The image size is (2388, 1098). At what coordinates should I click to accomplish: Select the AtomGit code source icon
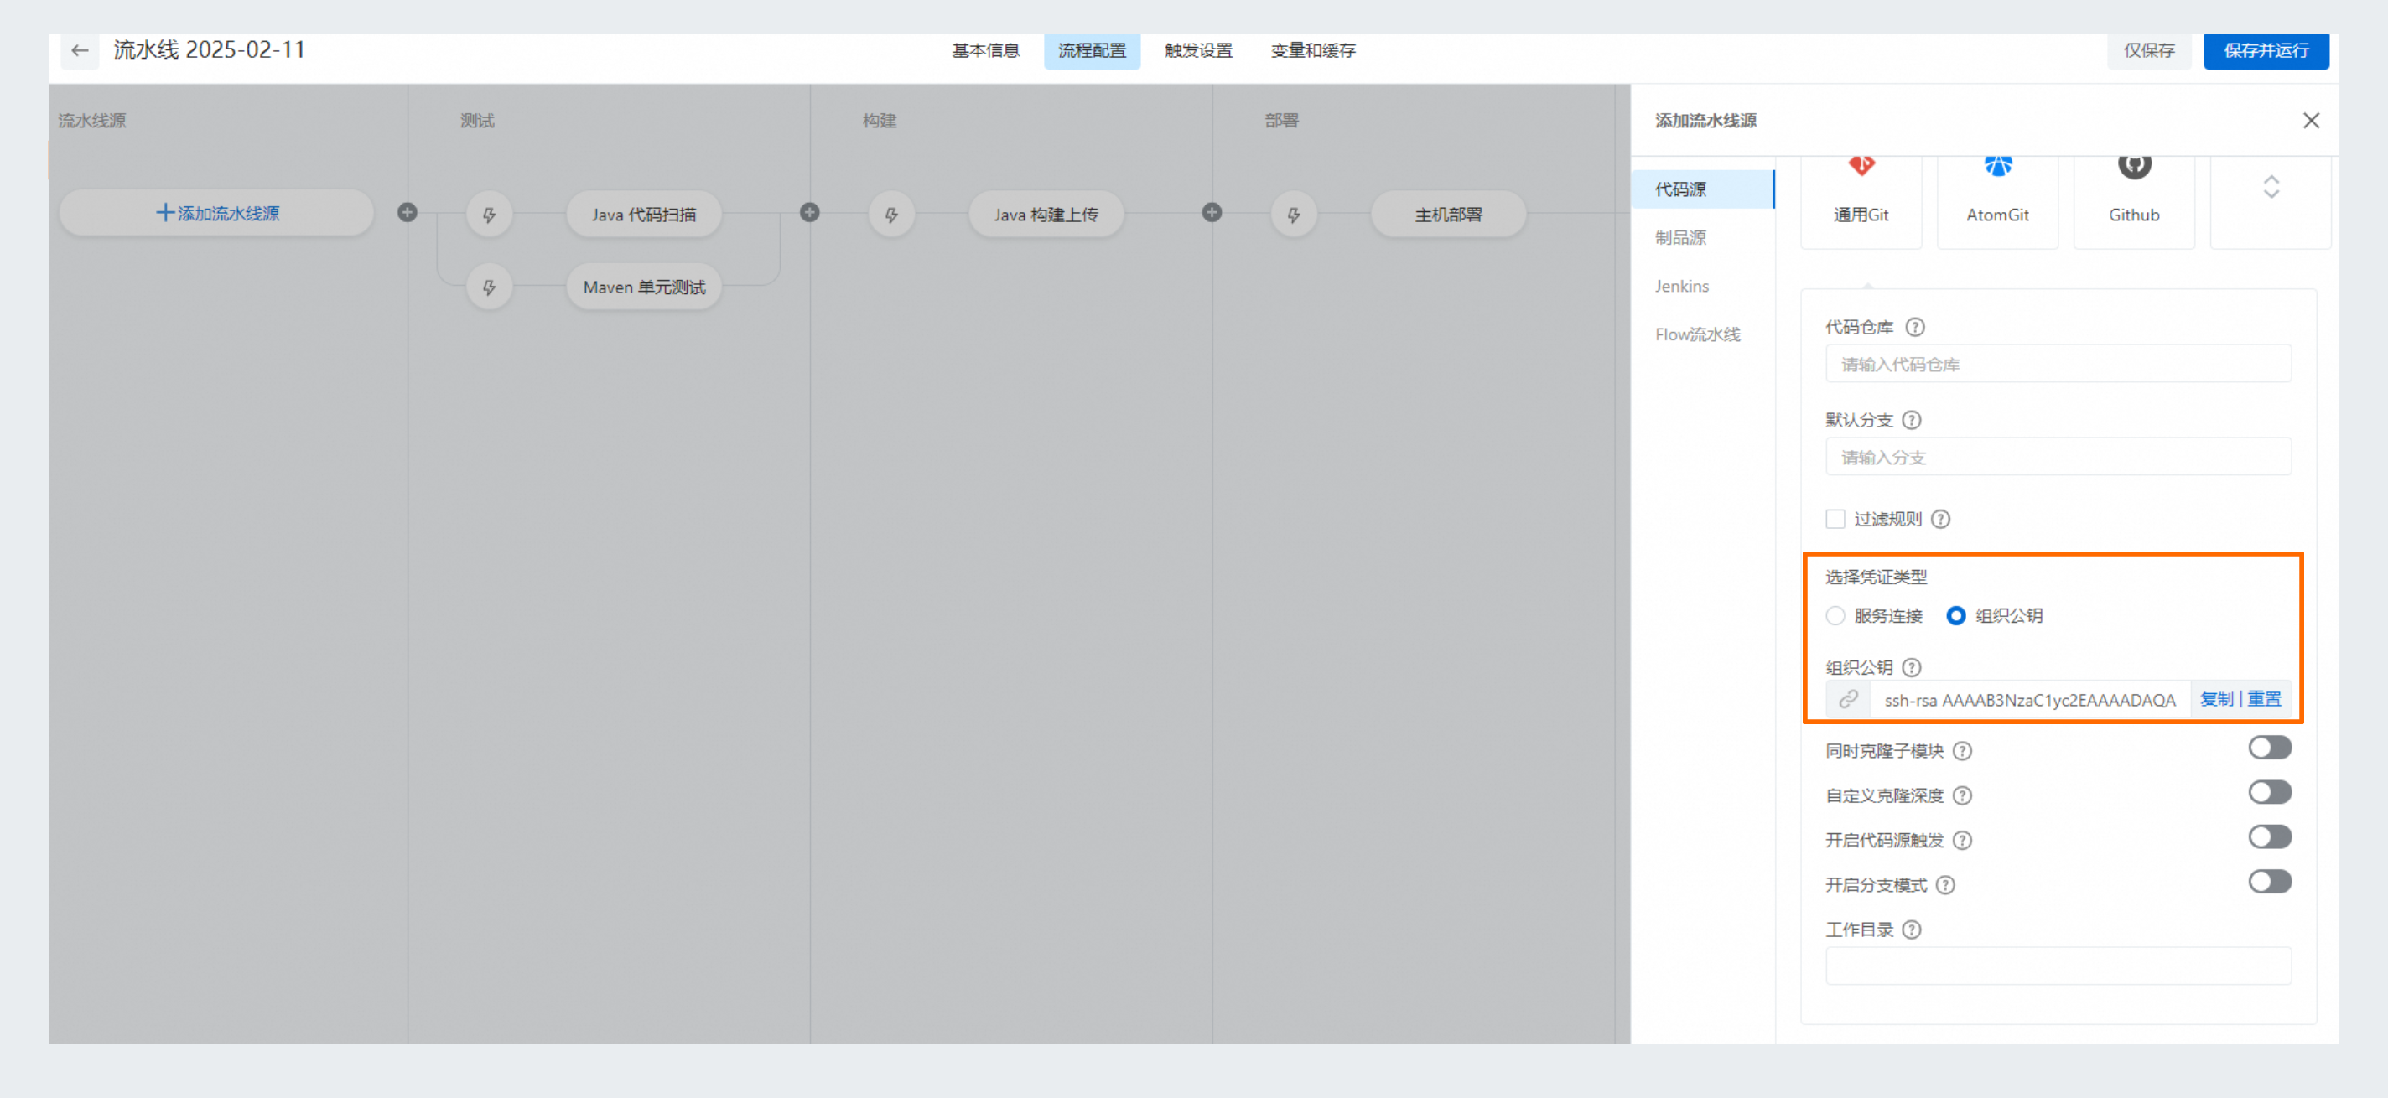point(1998,201)
